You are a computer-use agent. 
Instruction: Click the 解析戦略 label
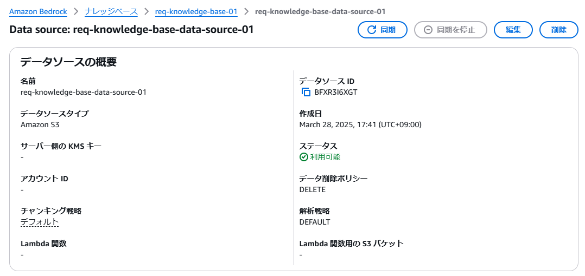[x=315, y=211]
